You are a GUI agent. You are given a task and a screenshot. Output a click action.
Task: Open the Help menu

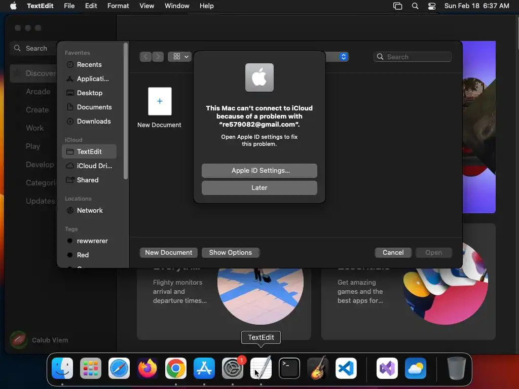(207, 6)
